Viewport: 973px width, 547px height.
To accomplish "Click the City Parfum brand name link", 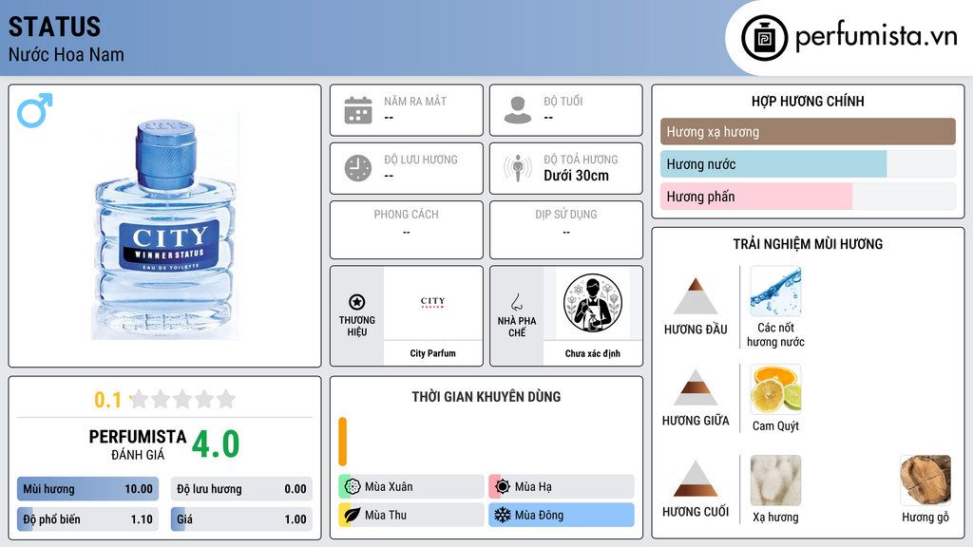I will [x=432, y=353].
